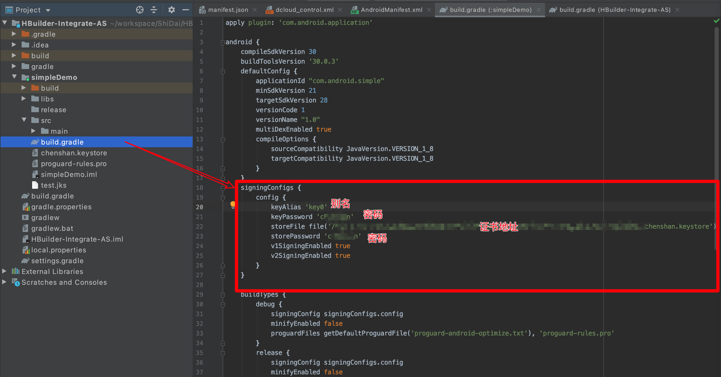Open the Project panel settings gear
The image size is (721, 377).
(x=171, y=10)
